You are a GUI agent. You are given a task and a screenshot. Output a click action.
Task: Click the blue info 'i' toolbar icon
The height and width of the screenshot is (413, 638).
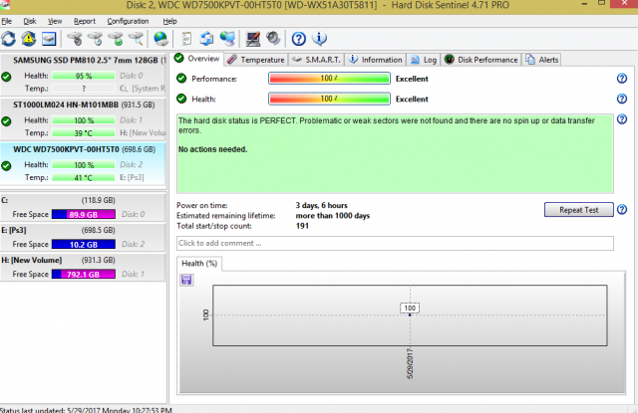(x=319, y=40)
